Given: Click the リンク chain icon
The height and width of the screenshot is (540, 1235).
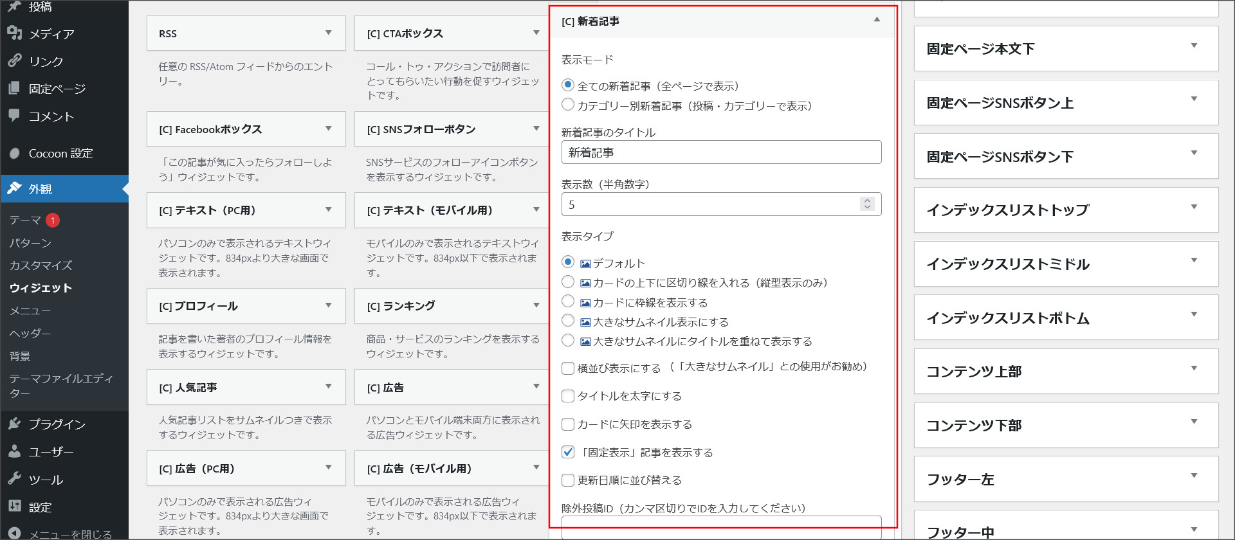Looking at the screenshot, I should tap(15, 61).
